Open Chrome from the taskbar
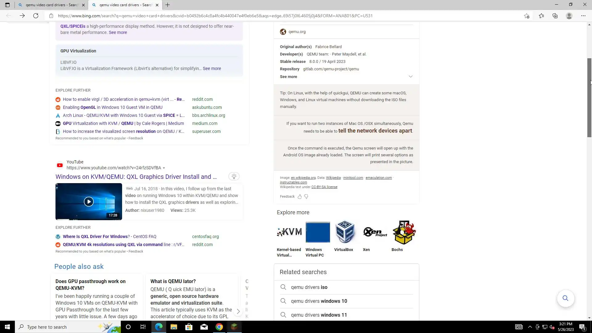Viewport: 592px width, 333px height. coord(219,327)
